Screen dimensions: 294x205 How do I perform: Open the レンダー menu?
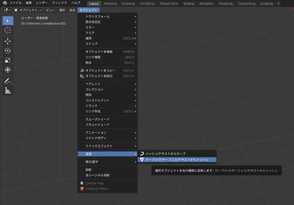click(42, 3)
